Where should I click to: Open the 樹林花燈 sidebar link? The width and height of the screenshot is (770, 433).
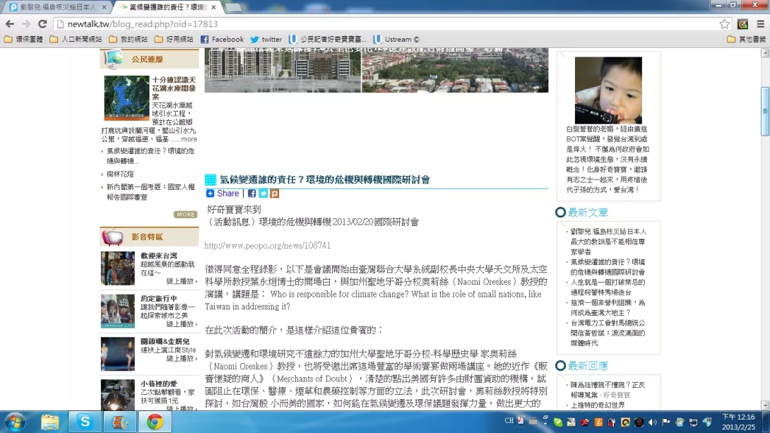click(120, 174)
